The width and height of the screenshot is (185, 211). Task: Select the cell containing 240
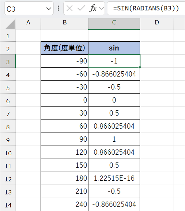[x=65, y=204]
